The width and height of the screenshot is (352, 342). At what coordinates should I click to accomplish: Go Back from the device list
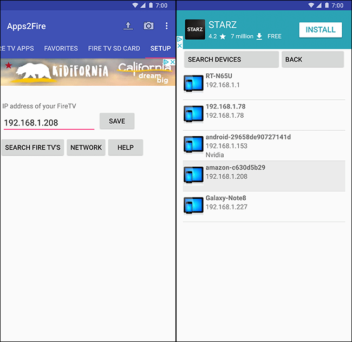(x=312, y=59)
